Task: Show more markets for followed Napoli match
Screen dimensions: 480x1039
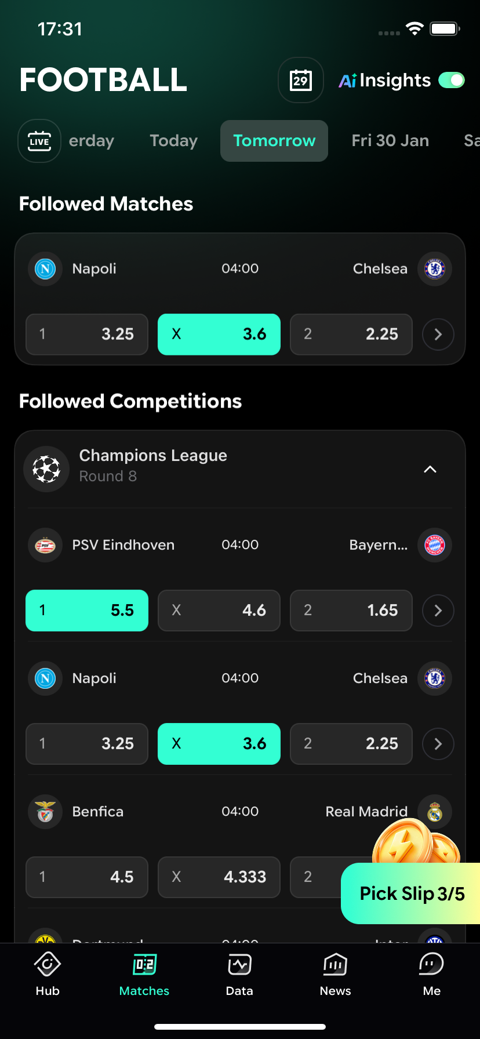Action: (x=438, y=335)
